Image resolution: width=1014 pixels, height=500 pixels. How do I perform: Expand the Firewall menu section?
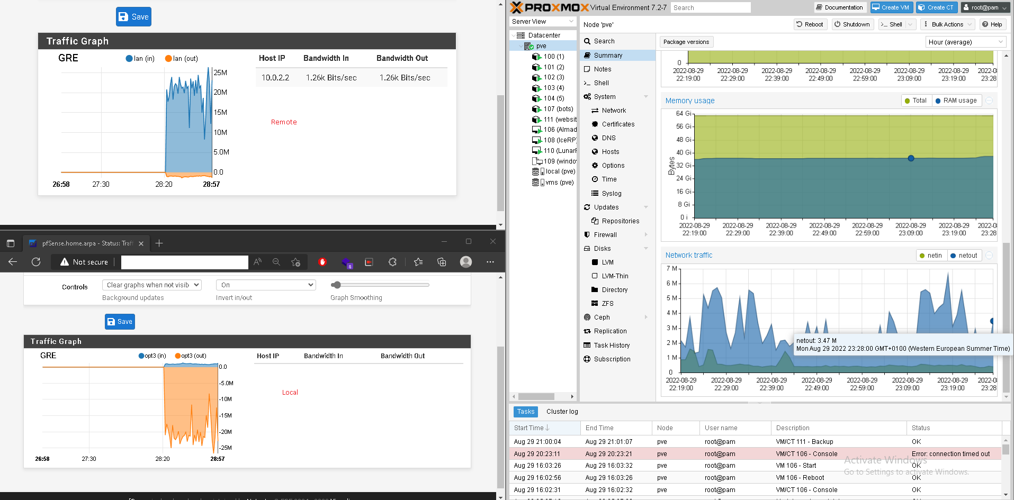(646, 235)
